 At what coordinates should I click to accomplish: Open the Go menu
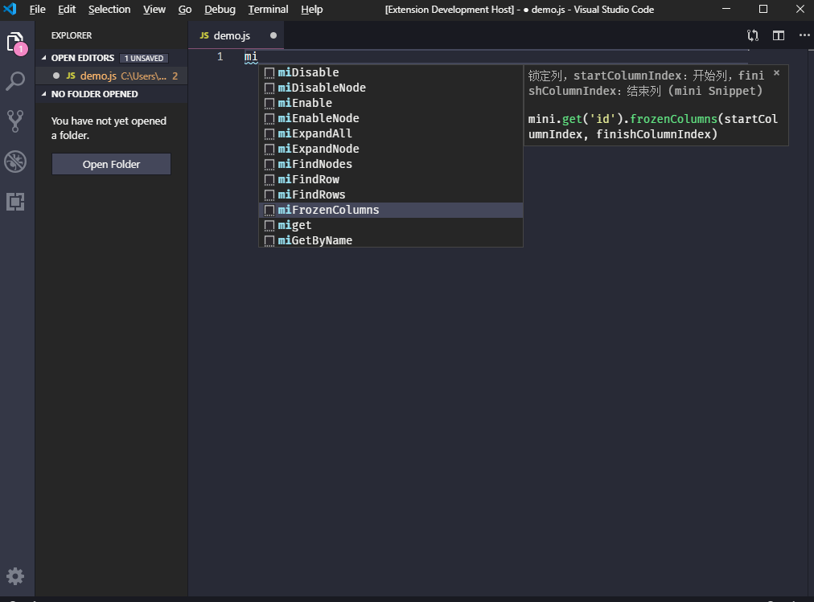click(x=185, y=10)
